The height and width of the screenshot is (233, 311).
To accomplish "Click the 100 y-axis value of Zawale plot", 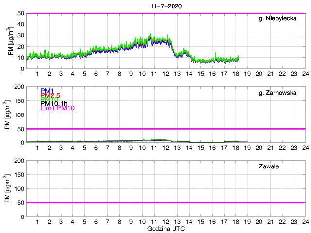I will [x=19, y=189].
